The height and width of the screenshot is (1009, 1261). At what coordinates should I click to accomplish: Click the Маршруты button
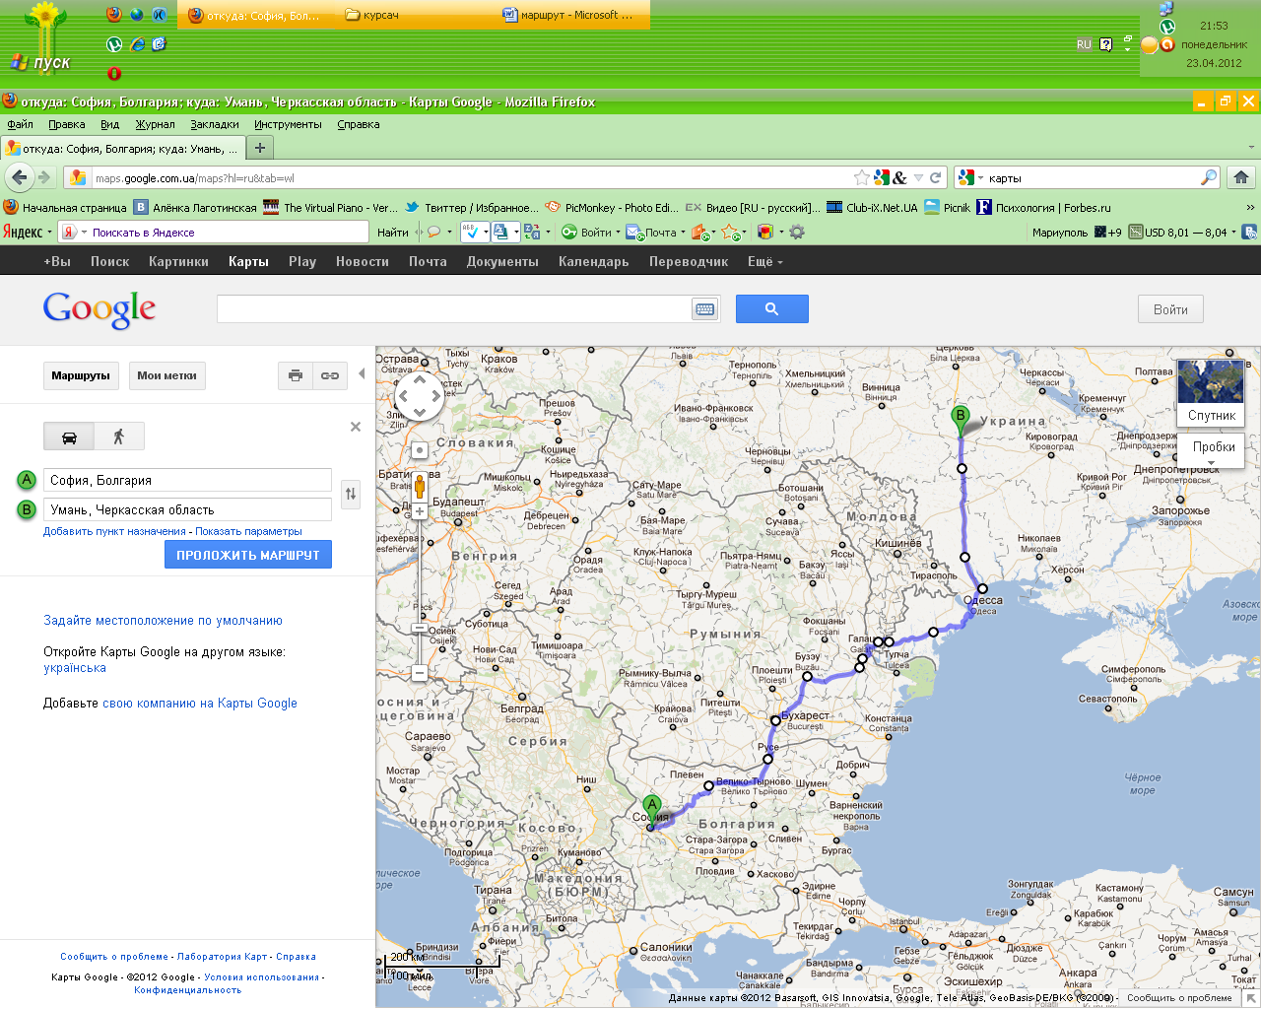pos(81,375)
